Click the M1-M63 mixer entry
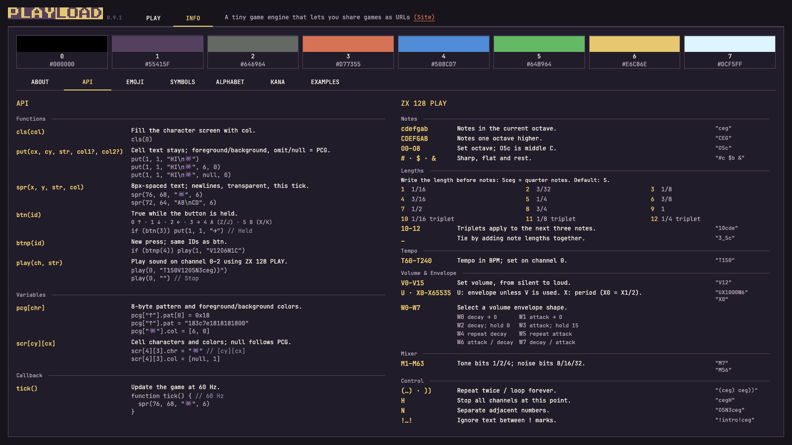 click(412, 364)
